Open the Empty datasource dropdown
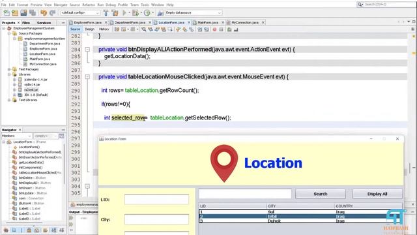This screenshot has height=235, width=417. click(x=193, y=12)
